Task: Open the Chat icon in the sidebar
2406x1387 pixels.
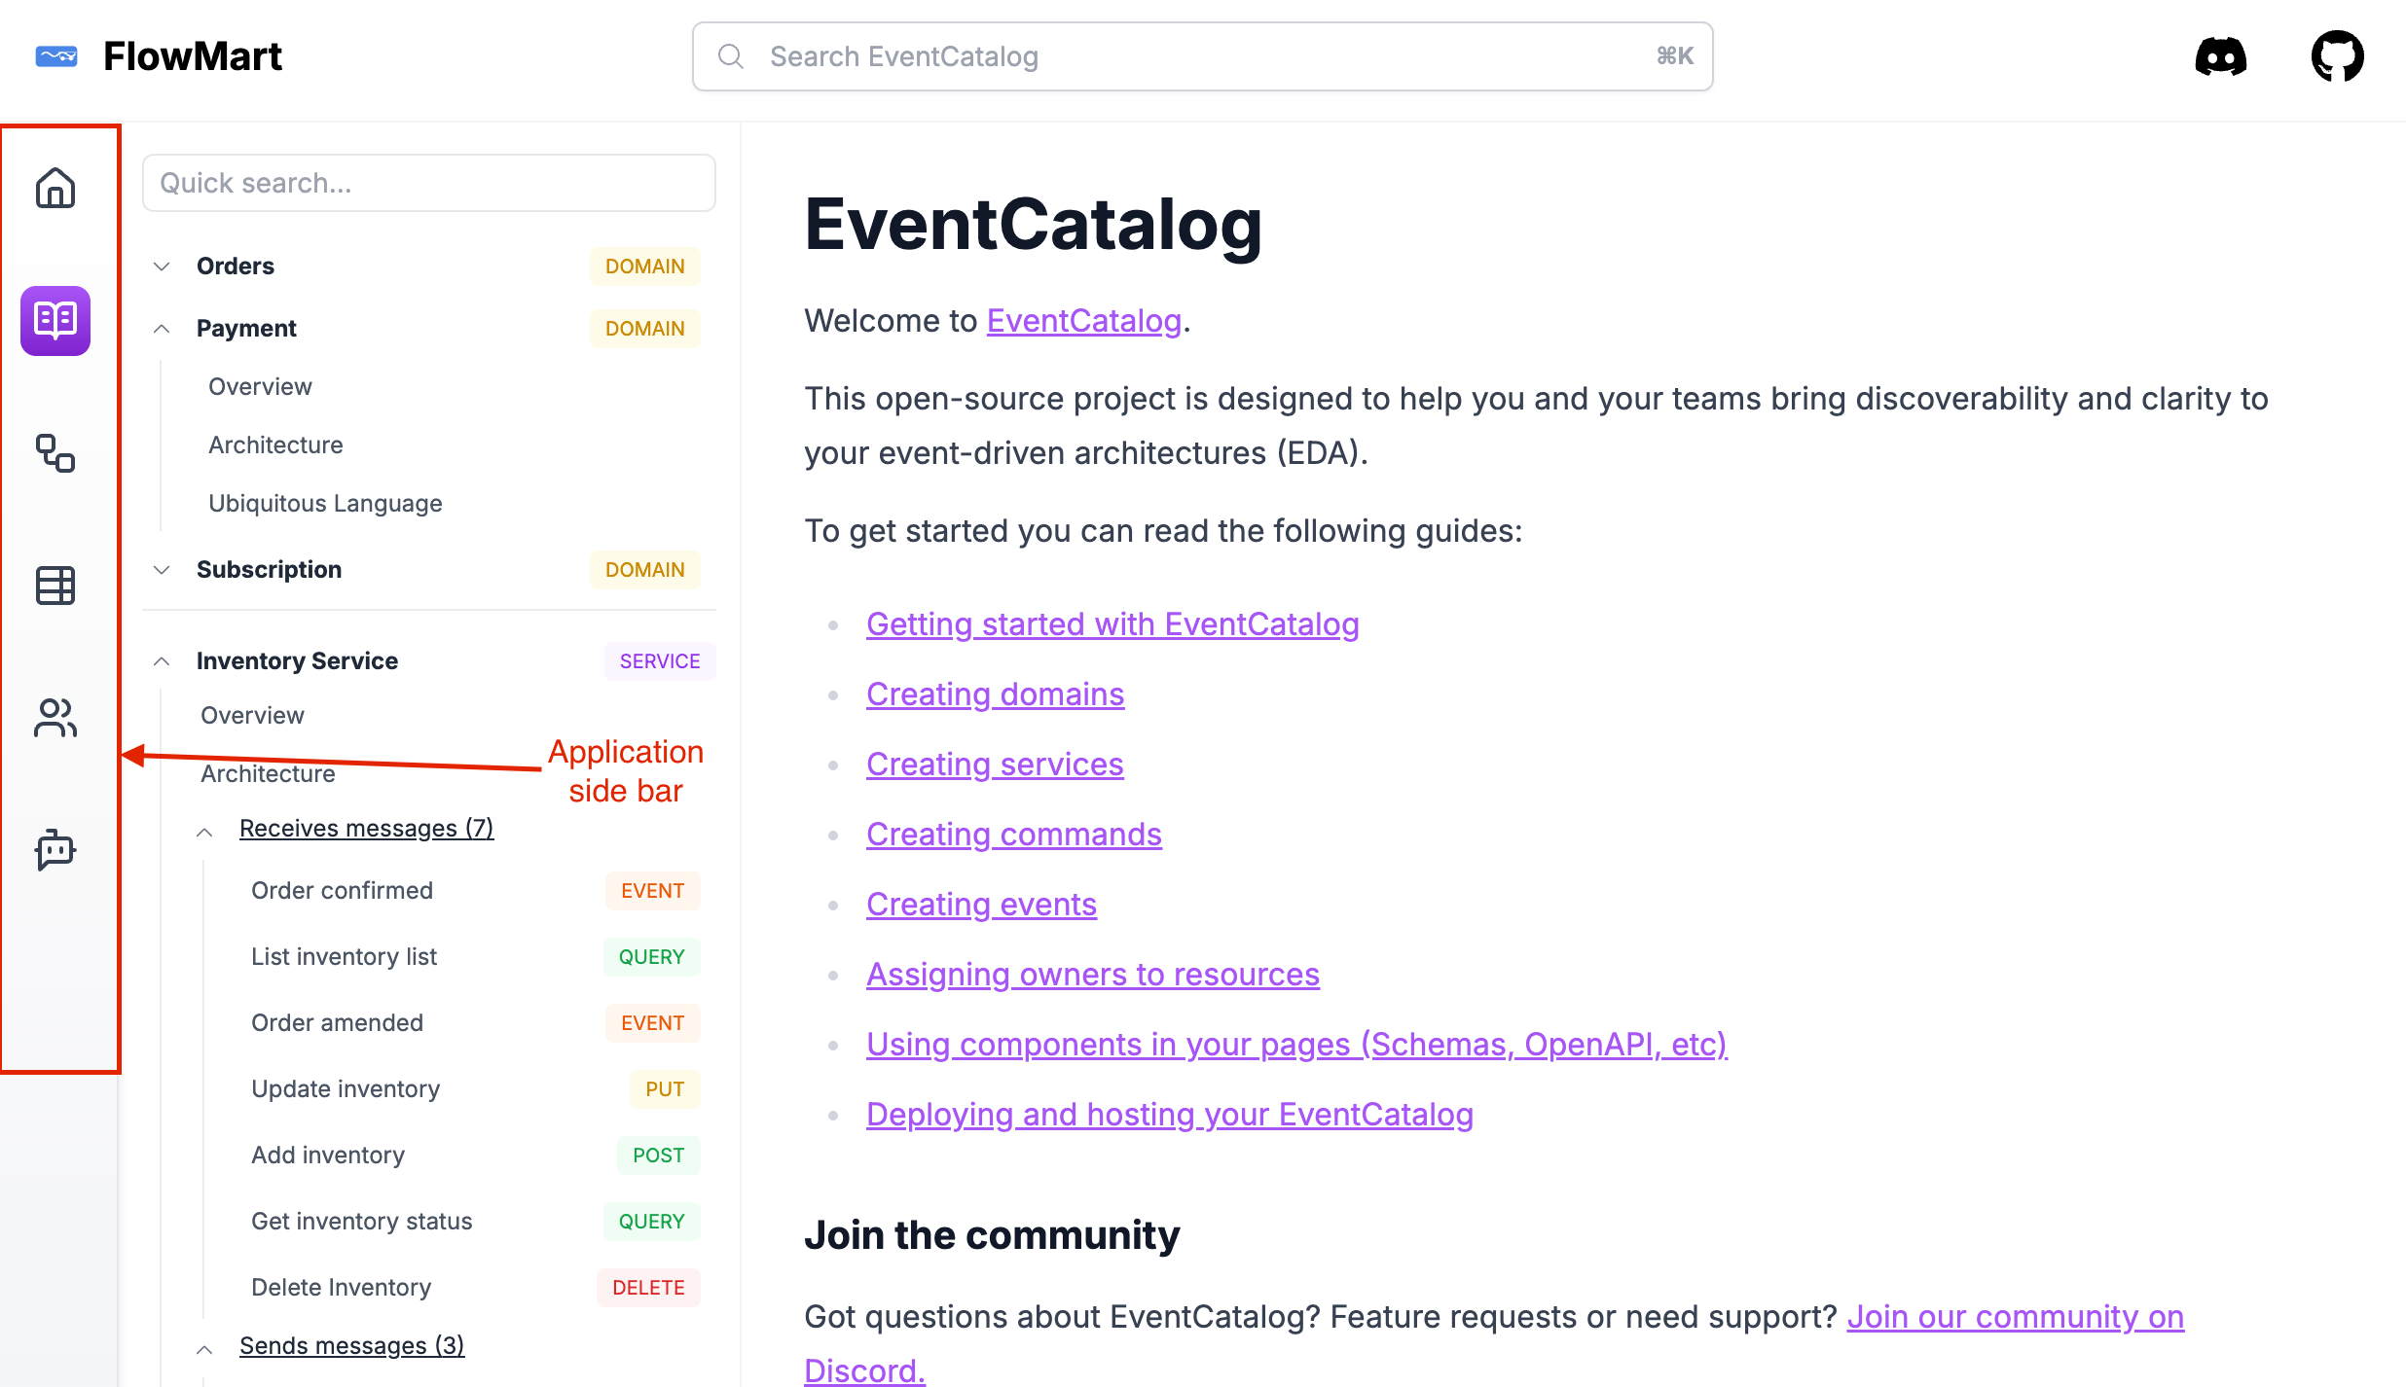Action: point(55,850)
